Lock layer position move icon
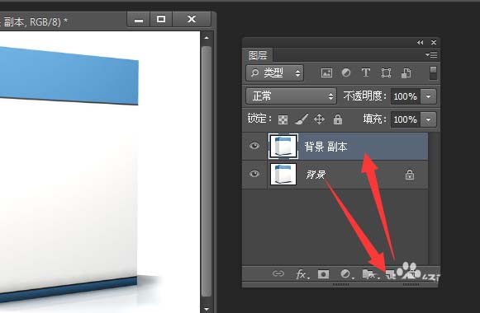The width and height of the screenshot is (480, 313). (319, 119)
